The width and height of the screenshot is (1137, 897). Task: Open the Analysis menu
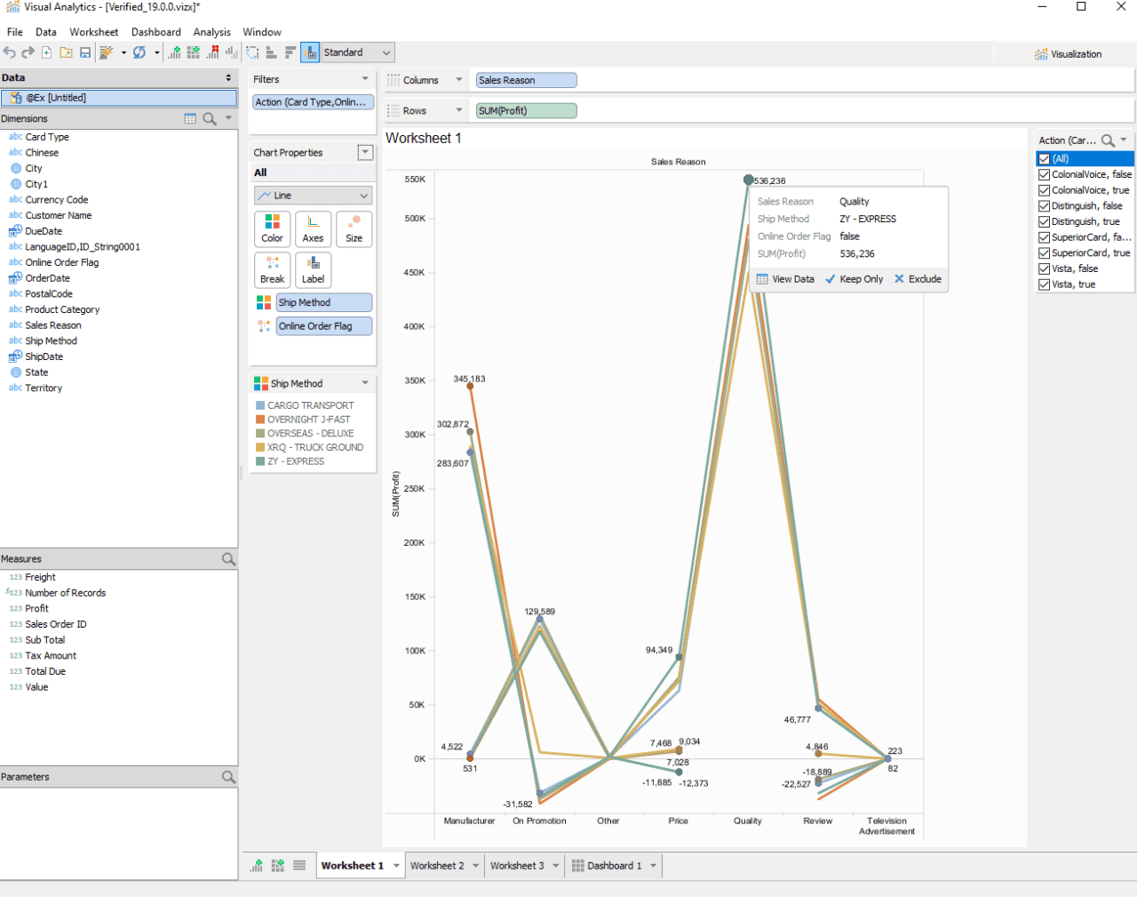211,31
